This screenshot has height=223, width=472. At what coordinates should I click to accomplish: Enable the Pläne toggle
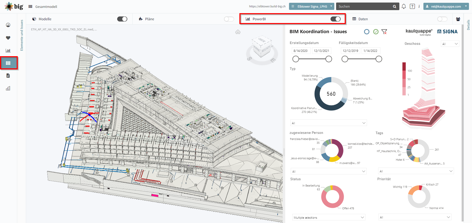click(x=229, y=19)
